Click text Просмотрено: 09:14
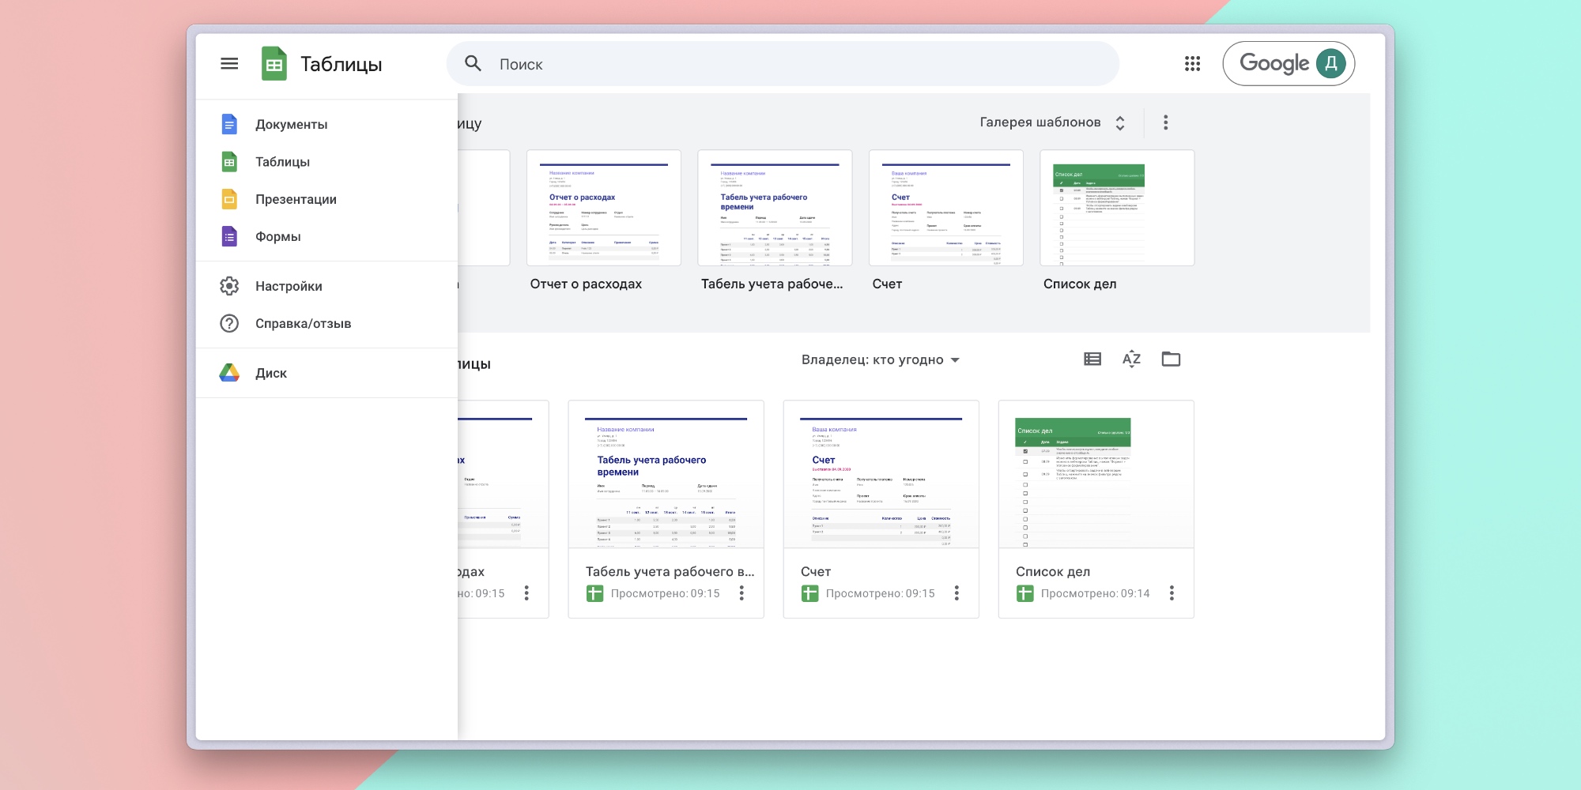 point(1095,593)
